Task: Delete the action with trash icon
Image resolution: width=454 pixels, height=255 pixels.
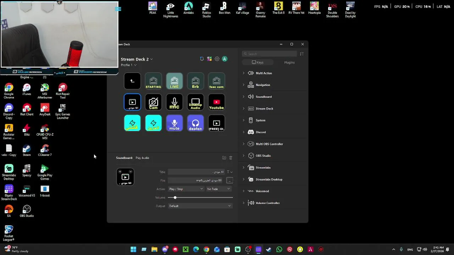Action: click(x=231, y=158)
